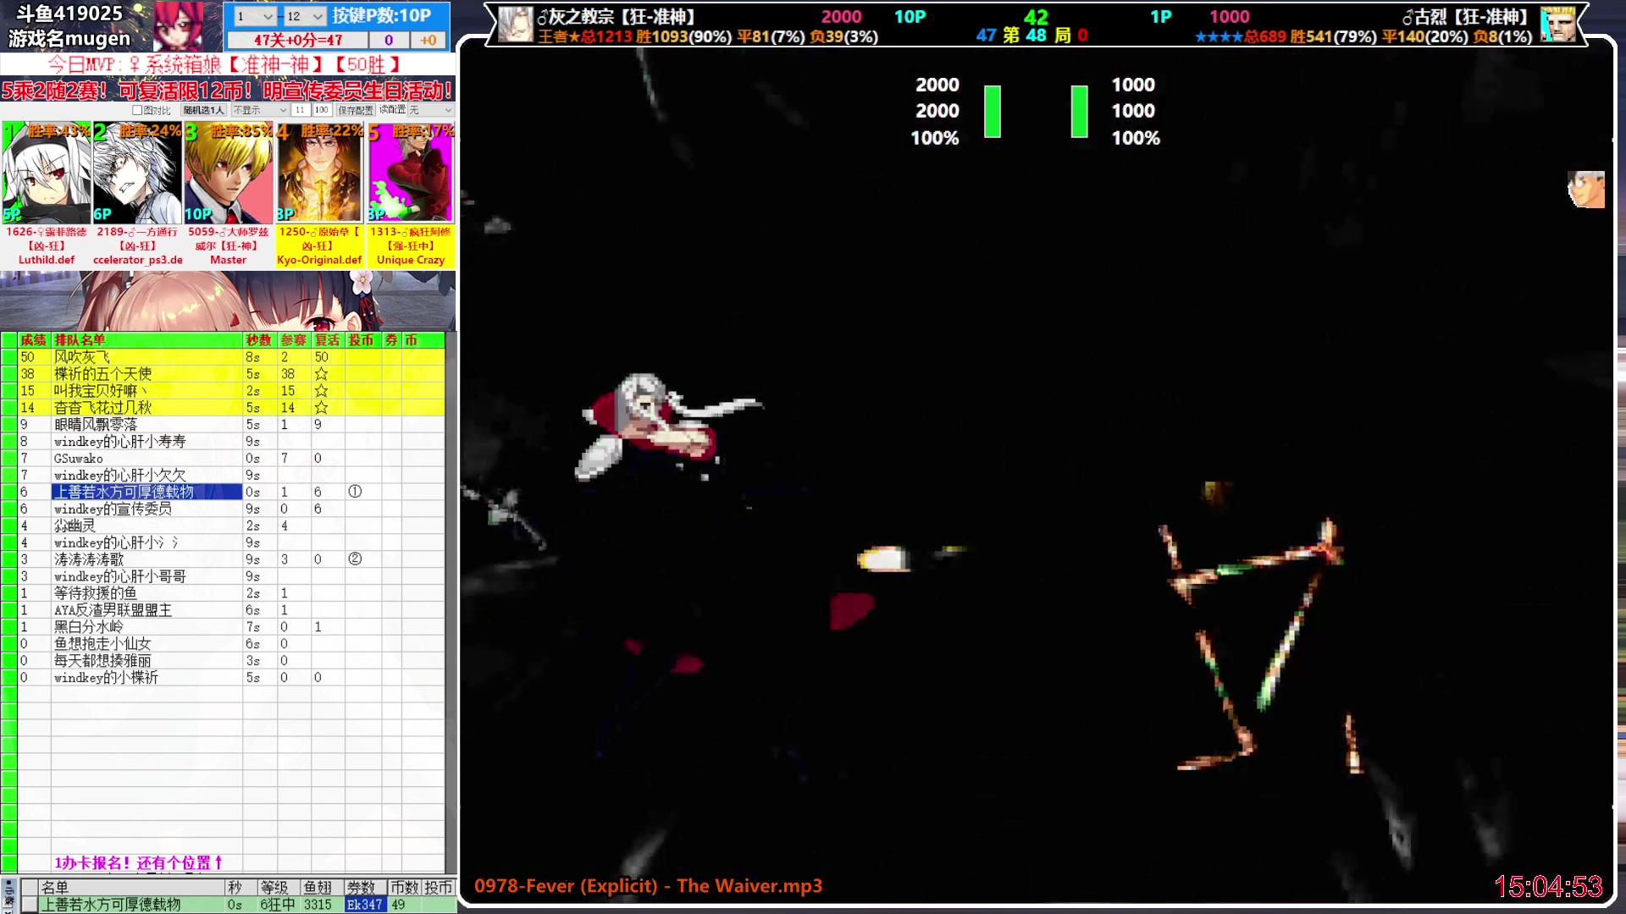
Task: Click the 参赛 column header
Action: pyautogui.click(x=294, y=340)
